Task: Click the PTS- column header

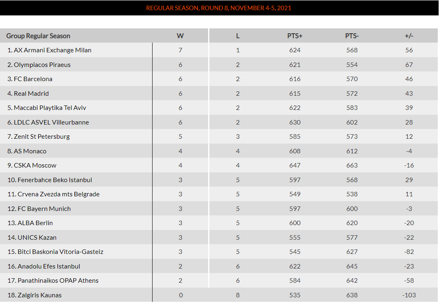Action: point(352,36)
